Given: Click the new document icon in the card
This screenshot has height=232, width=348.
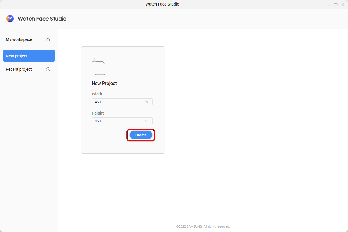Looking at the screenshot, I should [99, 67].
